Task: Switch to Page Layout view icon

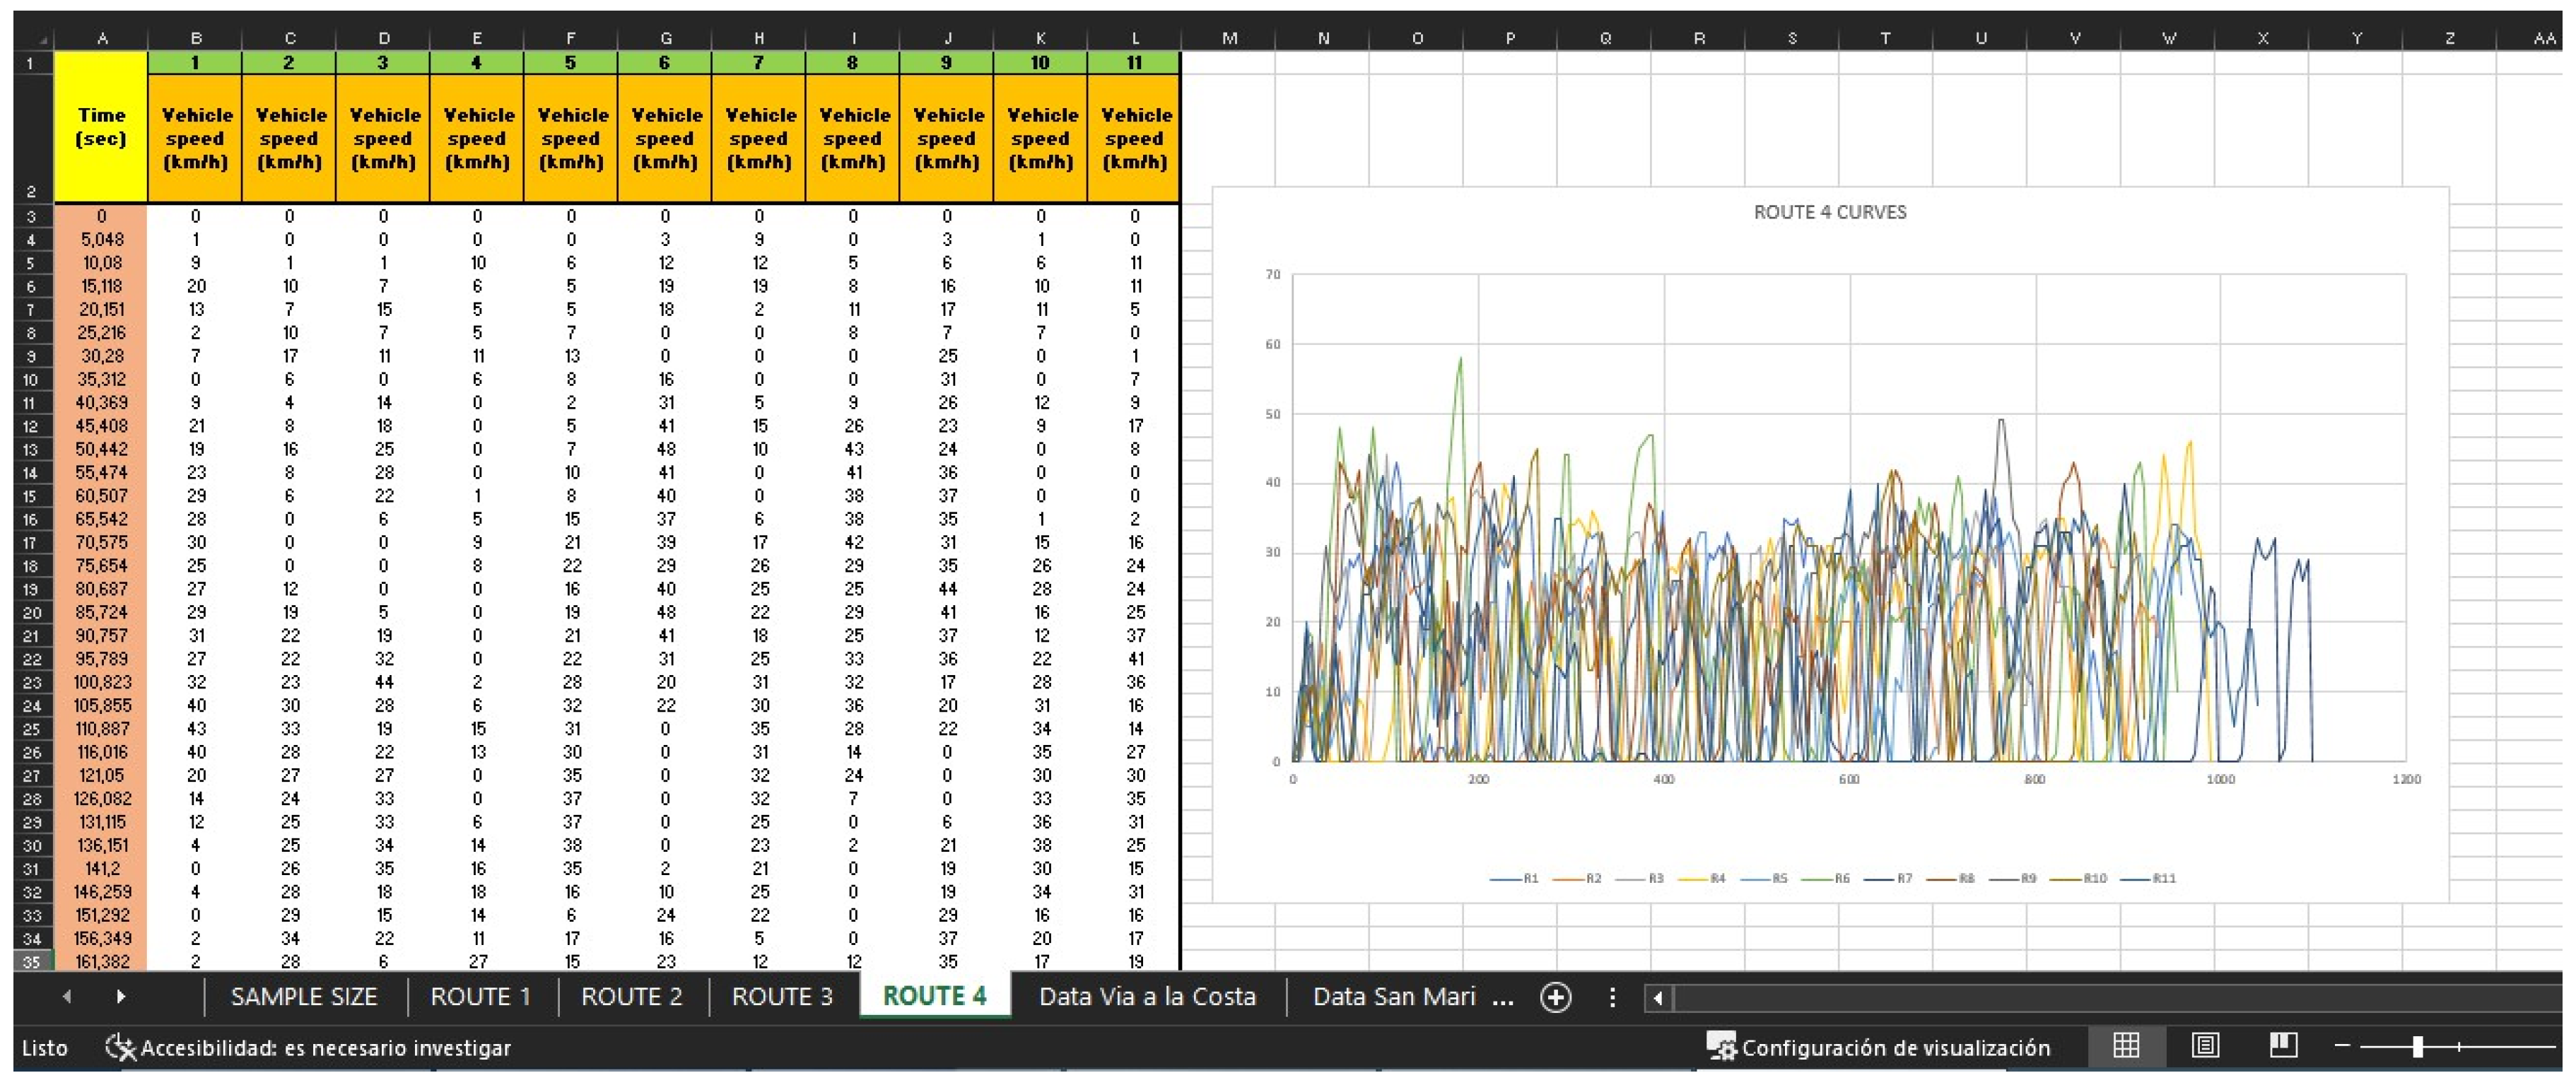Action: click(2205, 1046)
